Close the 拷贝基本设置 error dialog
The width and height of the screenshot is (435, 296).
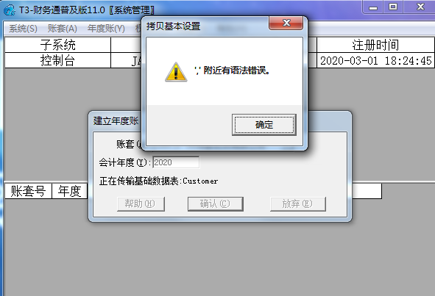(286, 23)
